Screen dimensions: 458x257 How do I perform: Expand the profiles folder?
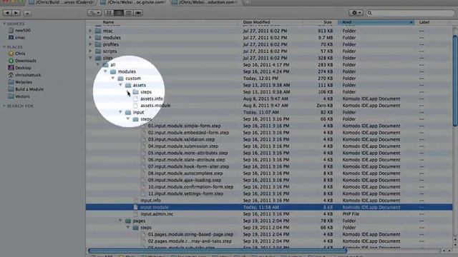coord(90,44)
